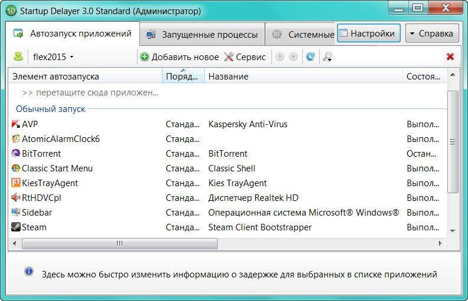Click the vertical scrollbar down arrow

[453, 231]
